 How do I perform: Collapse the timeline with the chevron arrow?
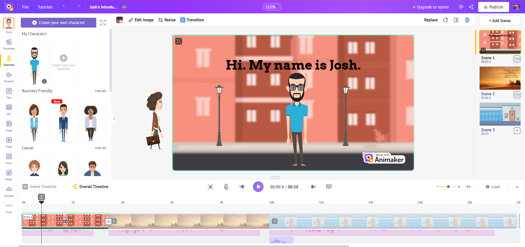tap(517, 187)
